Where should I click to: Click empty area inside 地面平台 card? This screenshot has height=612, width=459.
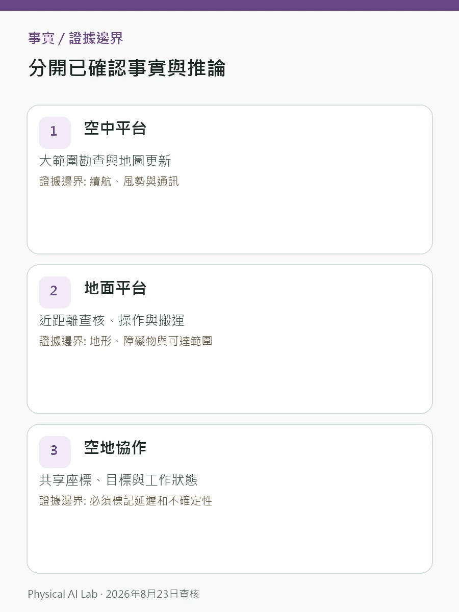[229, 381]
